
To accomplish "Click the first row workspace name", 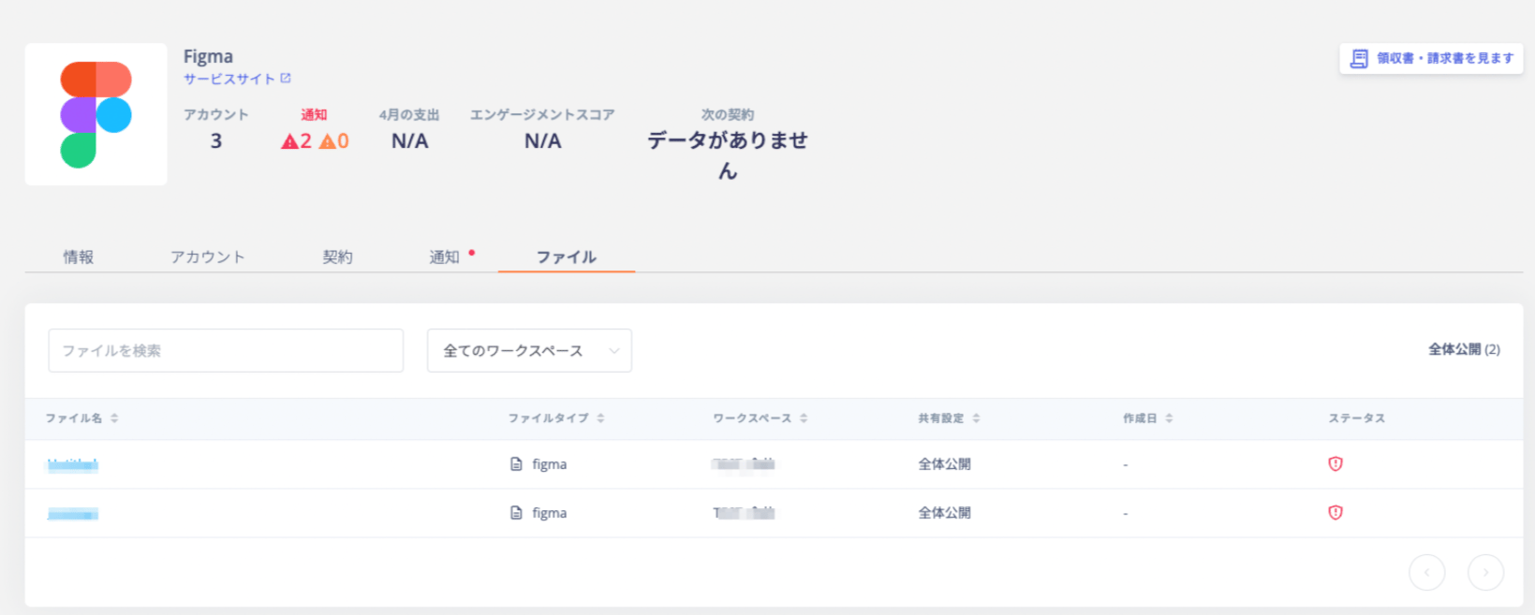I will point(744,464).
